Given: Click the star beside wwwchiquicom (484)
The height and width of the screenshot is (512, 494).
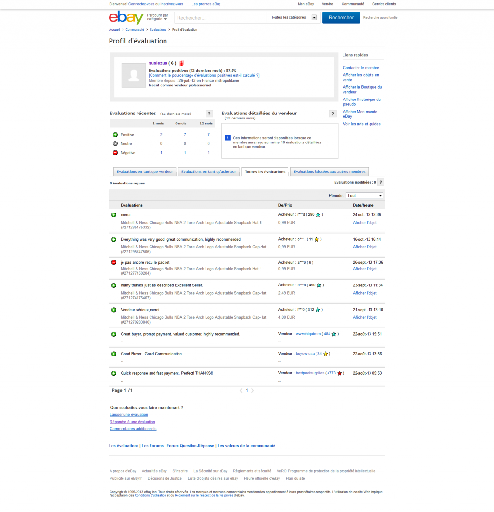Looking at the screenshot, I should [x=334, y=334].
